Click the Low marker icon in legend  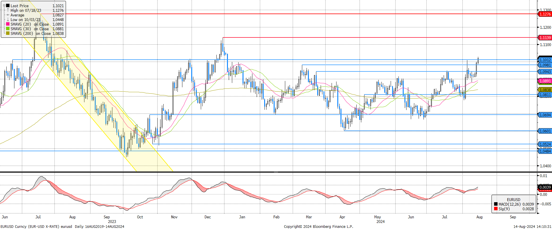point(8,20)
